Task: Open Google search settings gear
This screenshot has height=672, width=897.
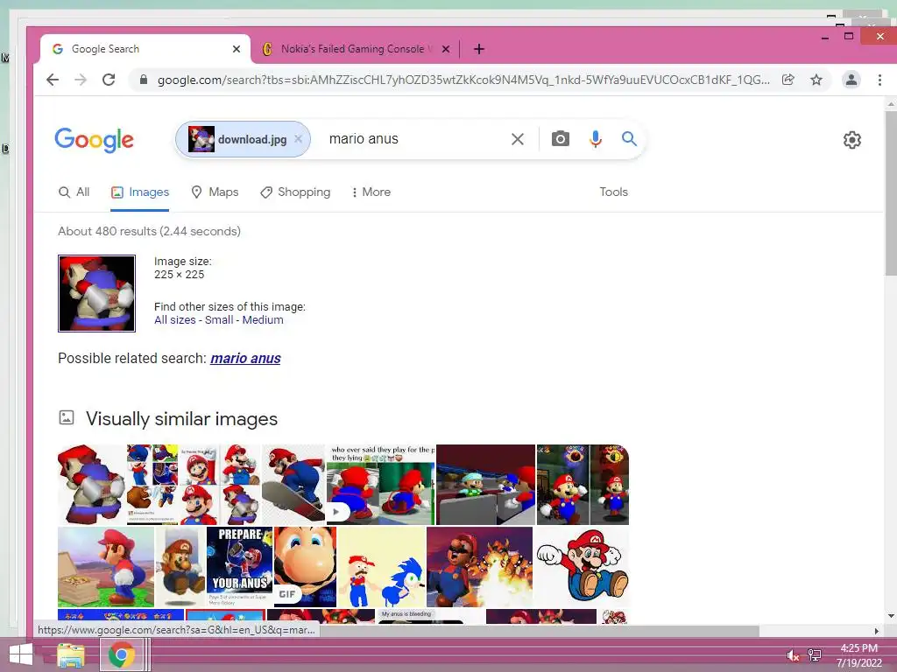Action: (x=851, y=140)
